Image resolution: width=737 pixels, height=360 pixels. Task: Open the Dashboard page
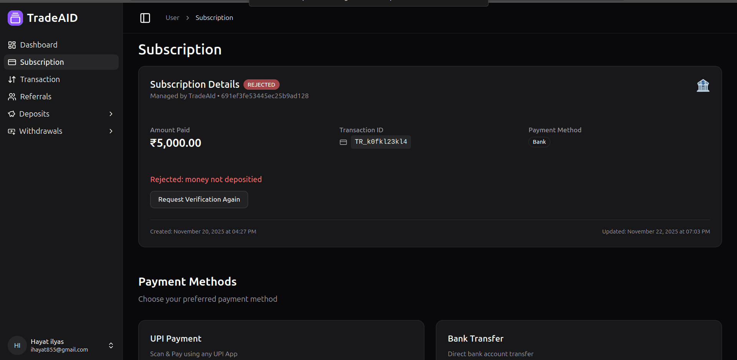[61, 45]
